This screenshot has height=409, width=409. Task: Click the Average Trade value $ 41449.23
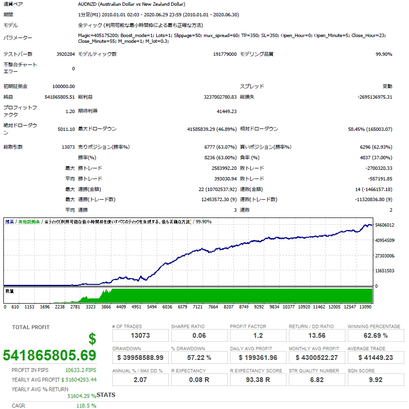pos(376,358)
